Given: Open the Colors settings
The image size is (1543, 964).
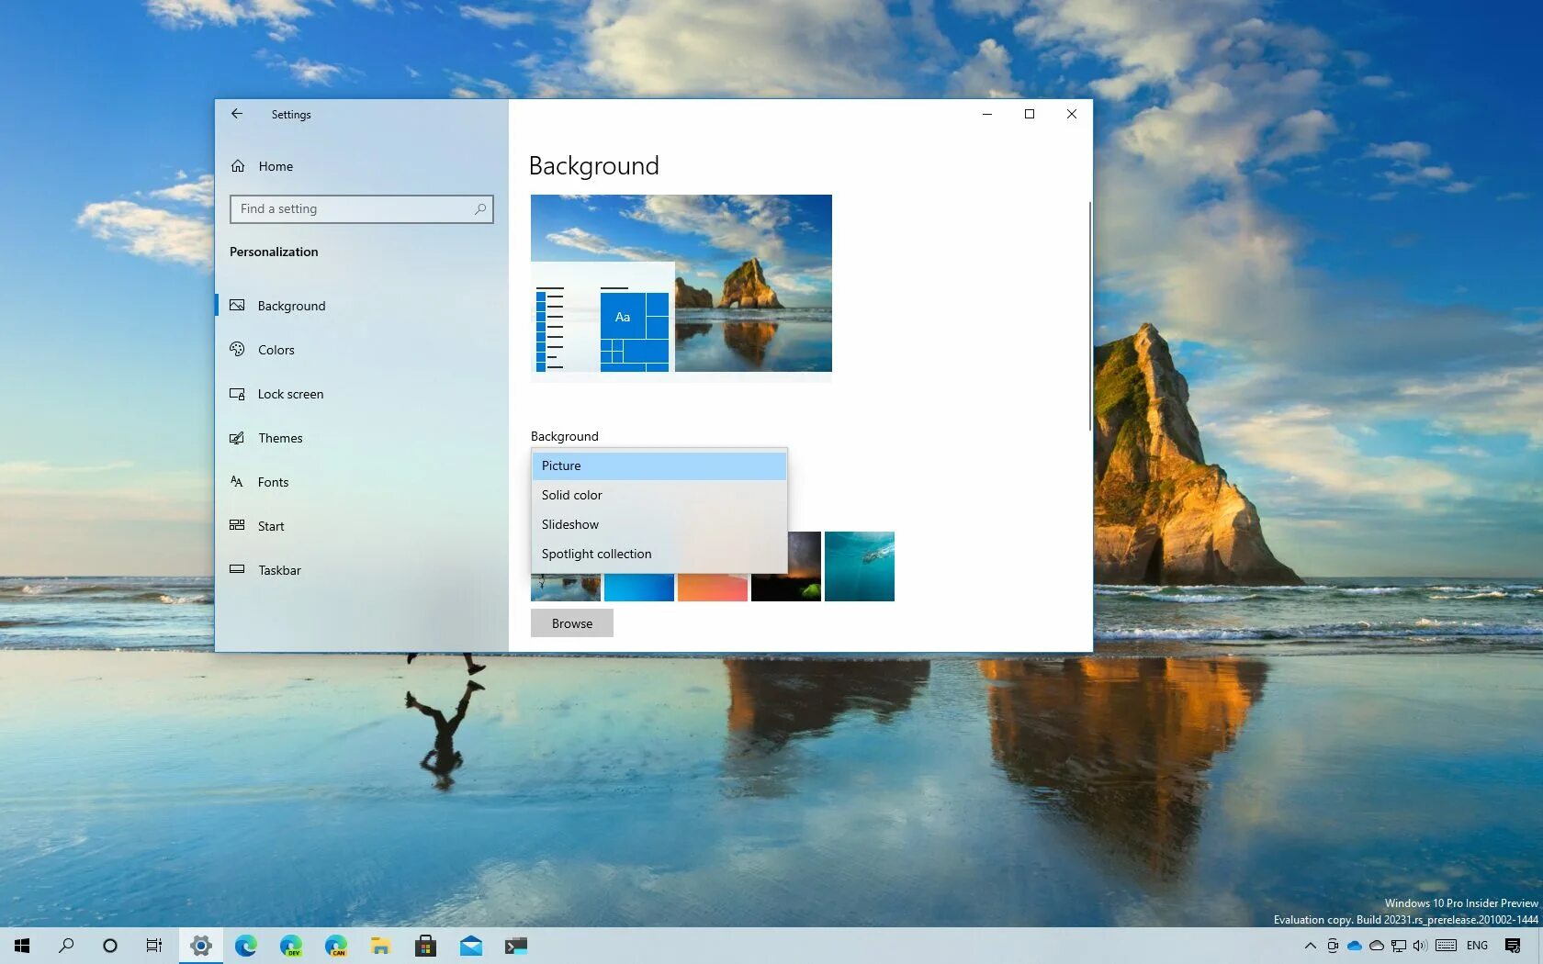Looking at the screenshot, I should click(275, 350).
